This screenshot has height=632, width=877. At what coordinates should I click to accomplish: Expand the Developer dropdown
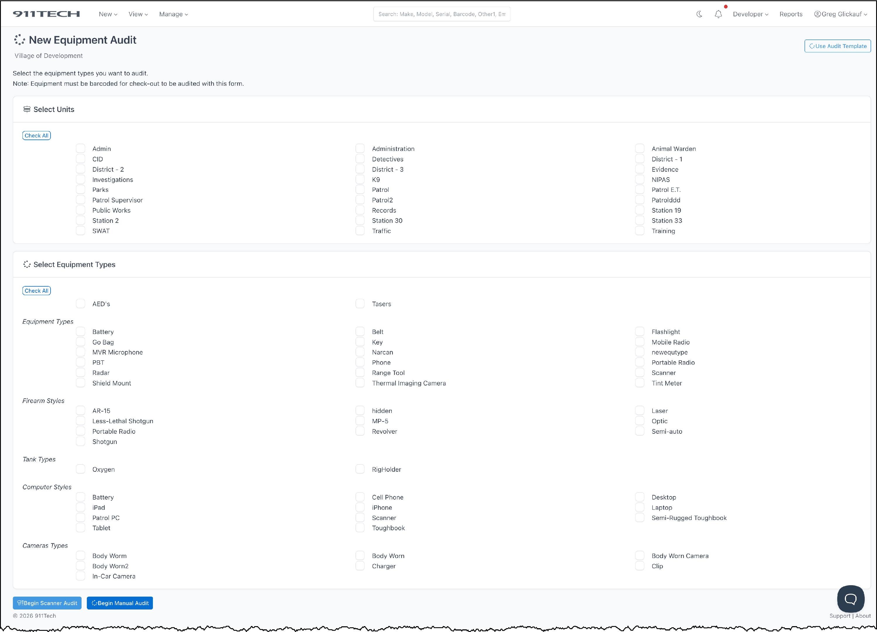(x=750, y=14)
